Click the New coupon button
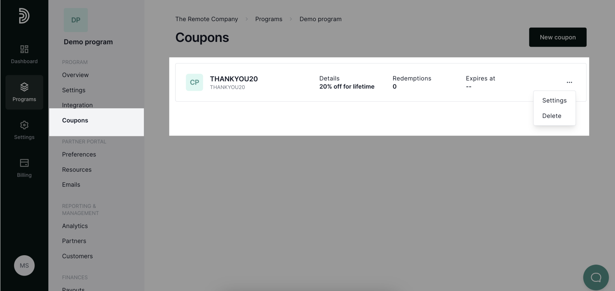The width and height of the screenshot is (615, 291). tap(557, 37)
